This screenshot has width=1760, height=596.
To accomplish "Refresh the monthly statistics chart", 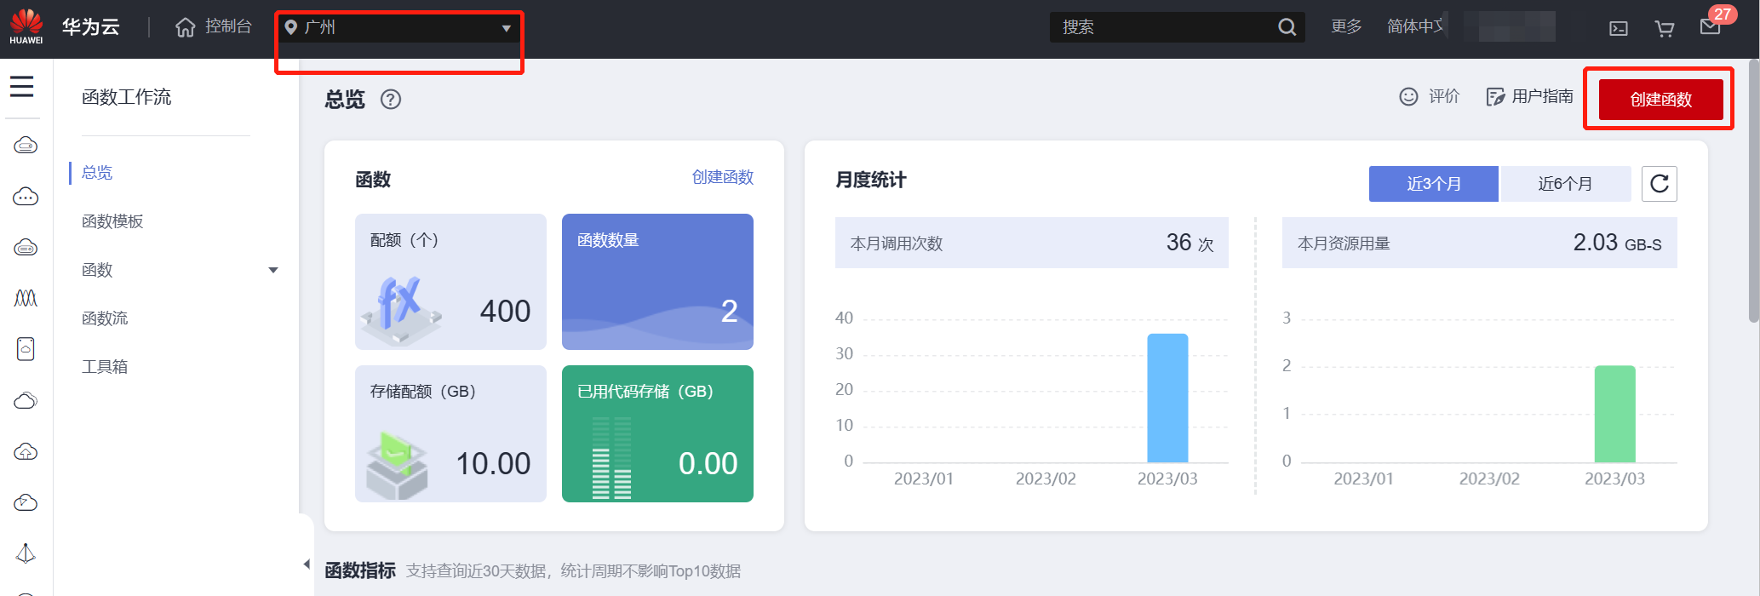I will (1659, 184).
